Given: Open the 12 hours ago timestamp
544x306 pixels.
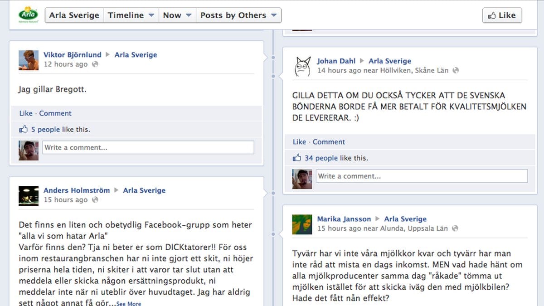Looking at the screenshot, I should tap(65, 64).
